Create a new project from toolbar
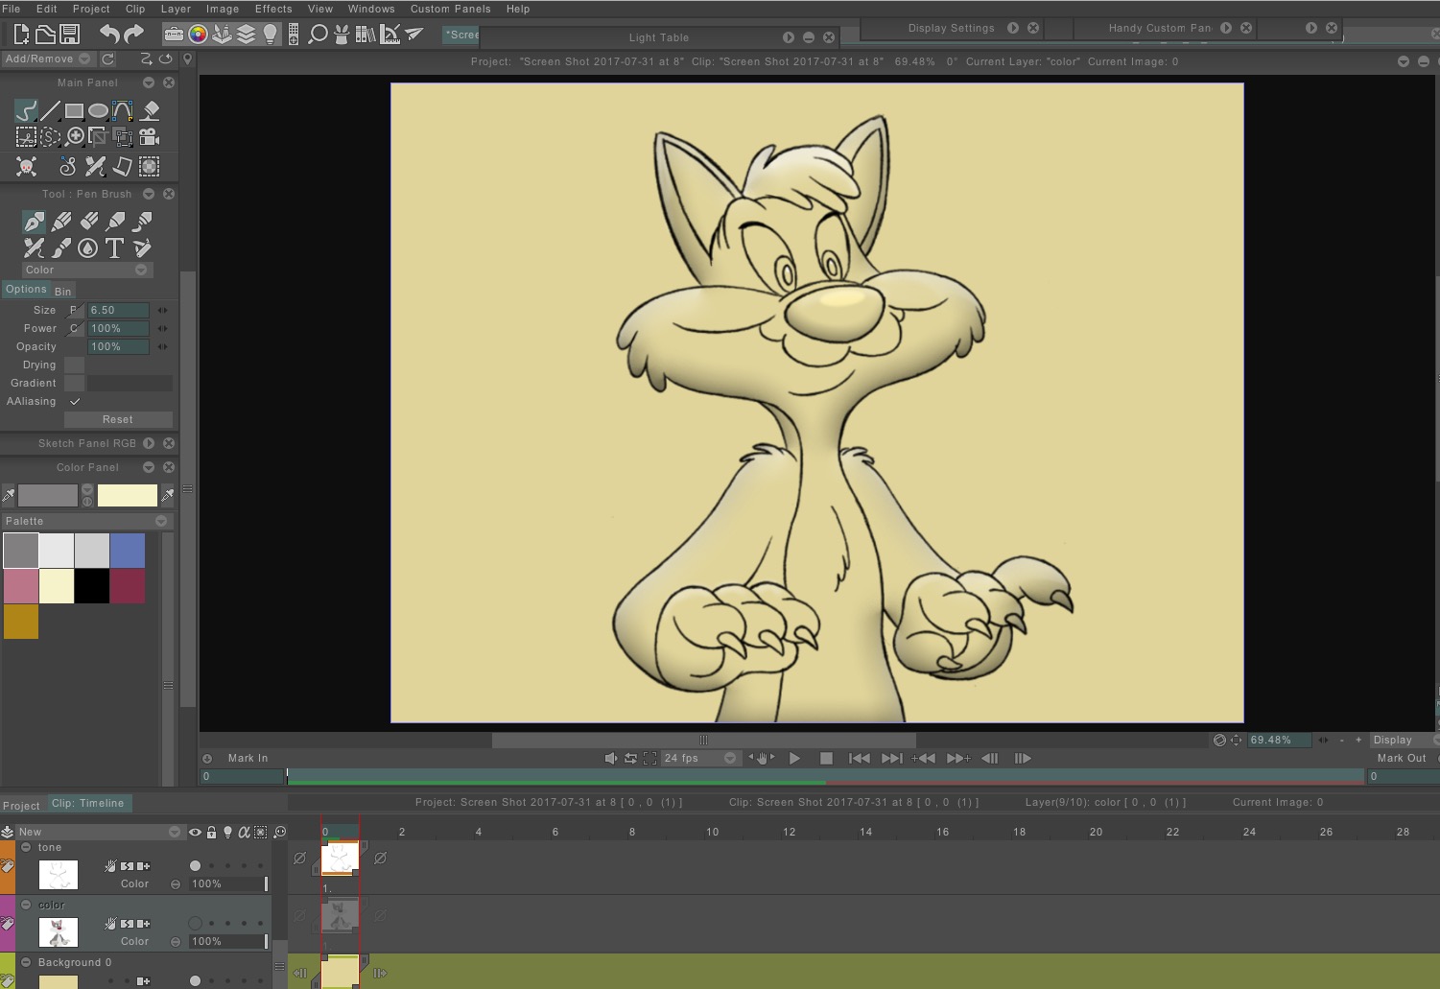Viewport: 1440px width, 989px height. point(21,35)
